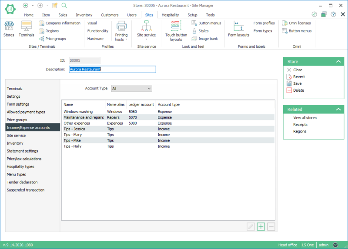Open the Account Type dropdown

132,89
